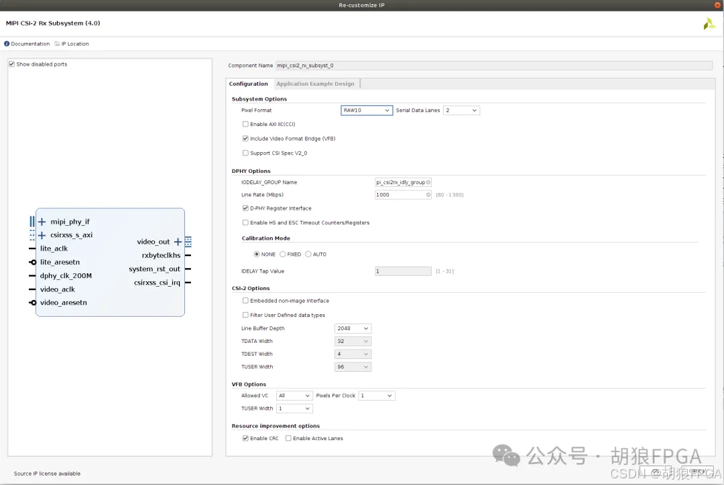
Task: Enable HS and ESC Timeout Counters/Registers
Action: [245, 222]
